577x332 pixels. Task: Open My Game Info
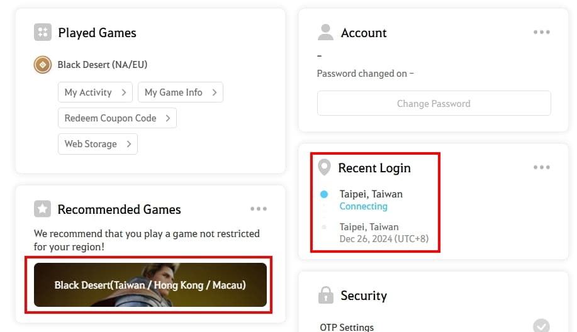(181, 92)
